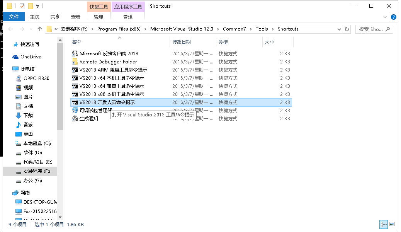Select VS2013 ARM 兼容工具命令提示 icon
The height and width of the screenshot is (232, 401).
(x=75, y=70)
